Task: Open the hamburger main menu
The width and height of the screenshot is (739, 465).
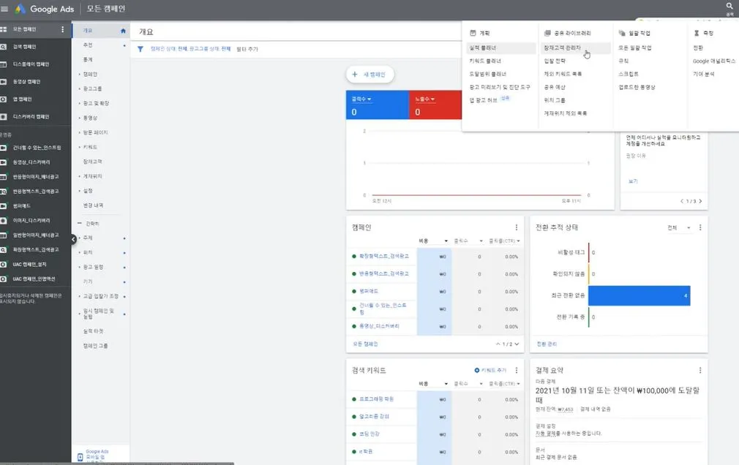Action: coord(4,9)
